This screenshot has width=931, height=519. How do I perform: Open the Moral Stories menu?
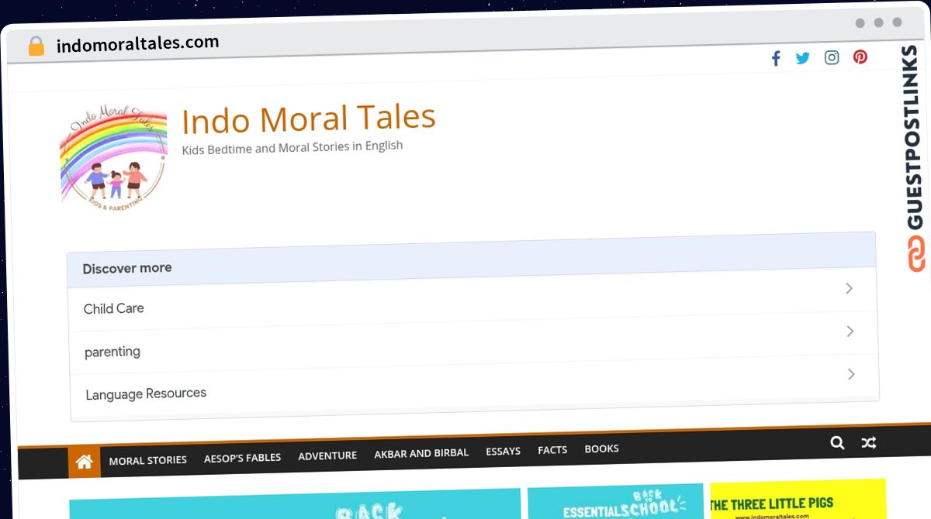coord(147,460)
